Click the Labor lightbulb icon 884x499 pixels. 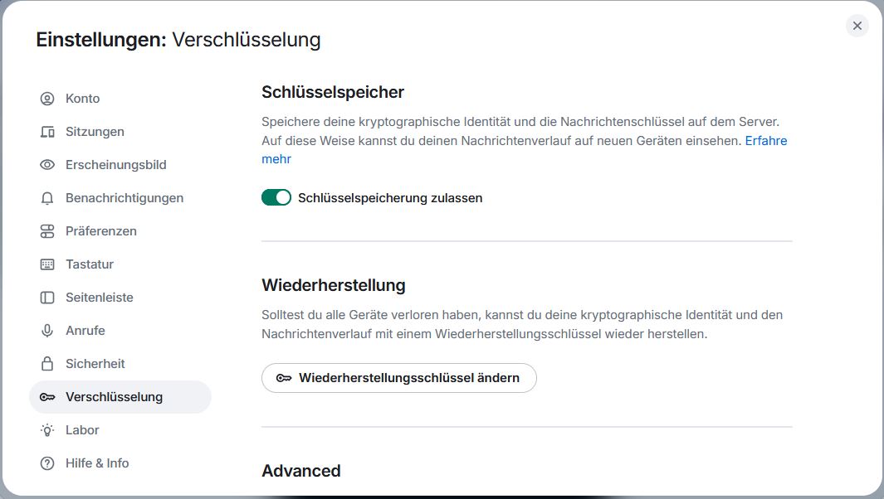pos(47,430)
